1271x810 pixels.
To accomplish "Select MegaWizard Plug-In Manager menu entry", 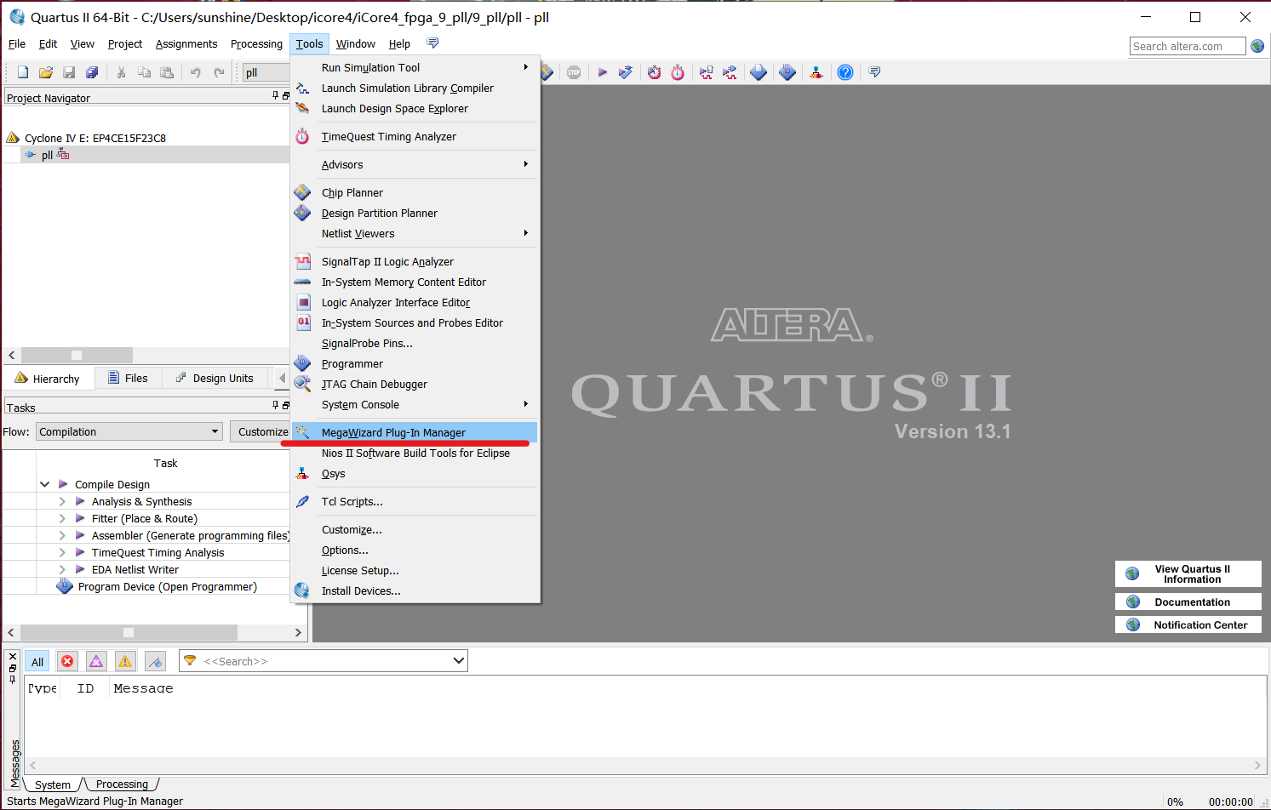I will click(x=393, y=432).
